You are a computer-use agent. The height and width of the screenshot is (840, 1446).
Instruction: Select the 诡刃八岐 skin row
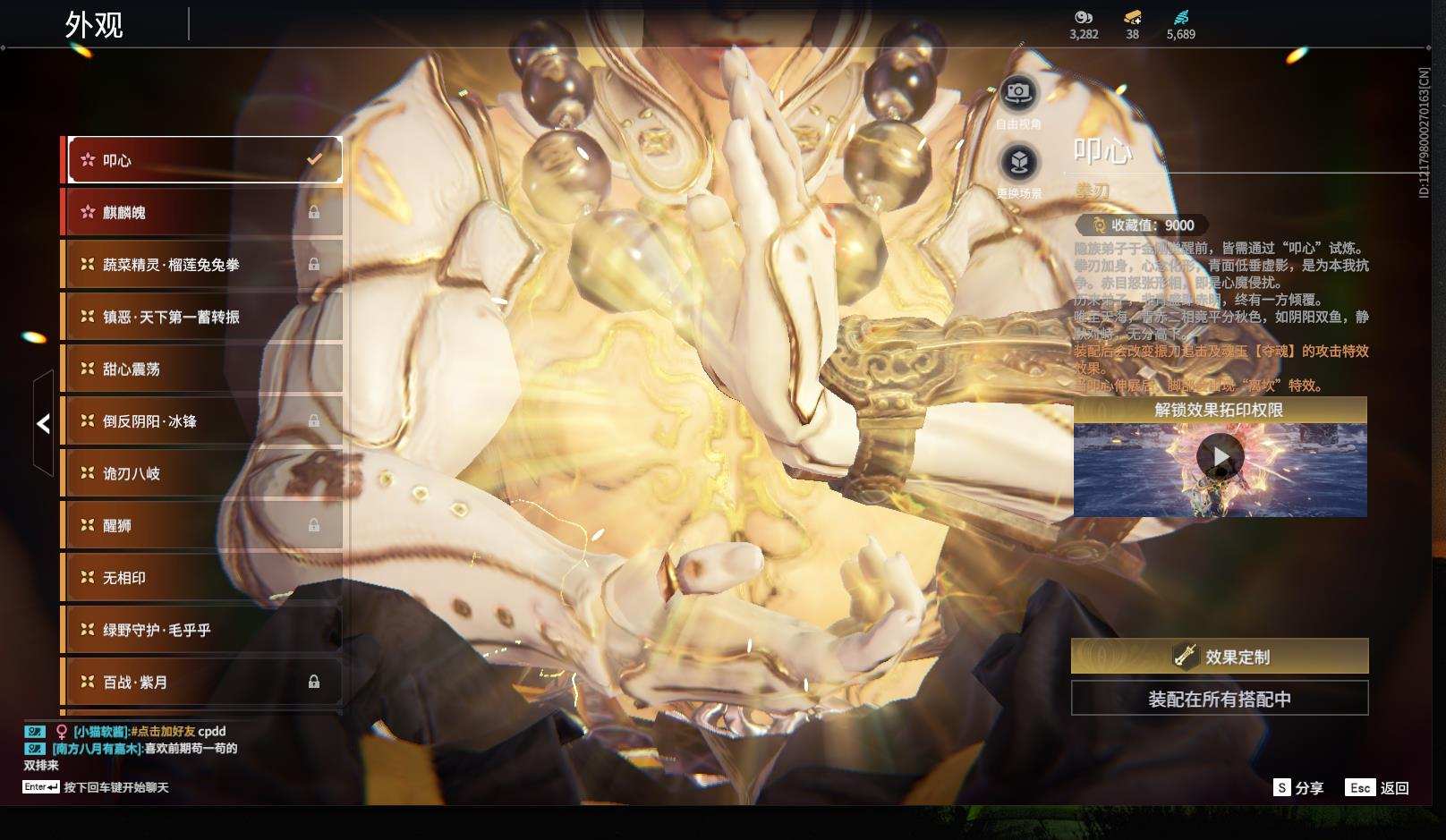(x=203, y=473)
